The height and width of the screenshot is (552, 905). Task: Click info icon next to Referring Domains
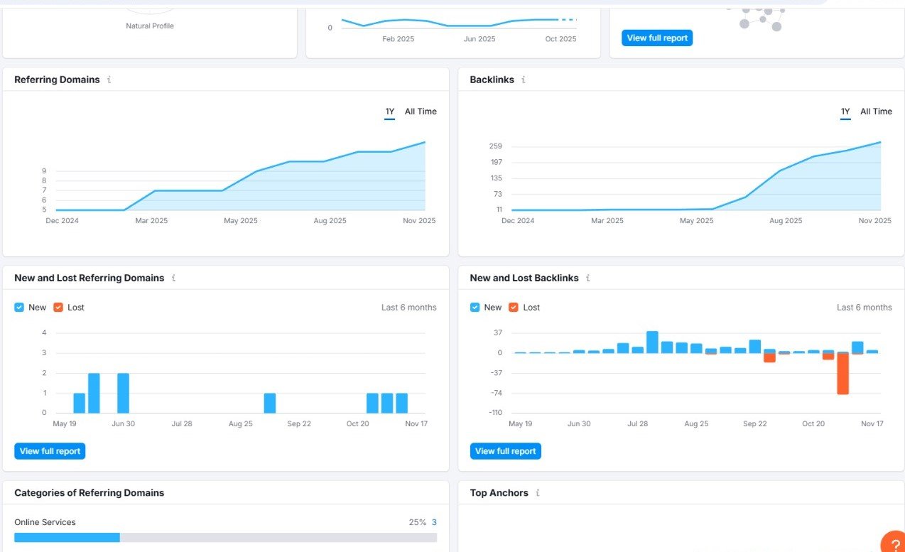[109, 80]
